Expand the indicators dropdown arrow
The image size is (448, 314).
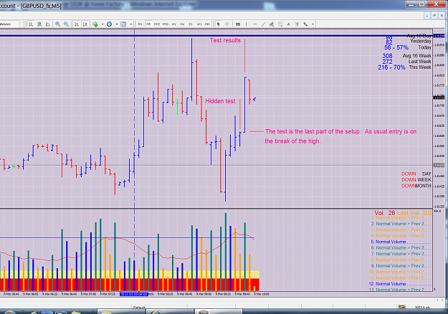103,24
